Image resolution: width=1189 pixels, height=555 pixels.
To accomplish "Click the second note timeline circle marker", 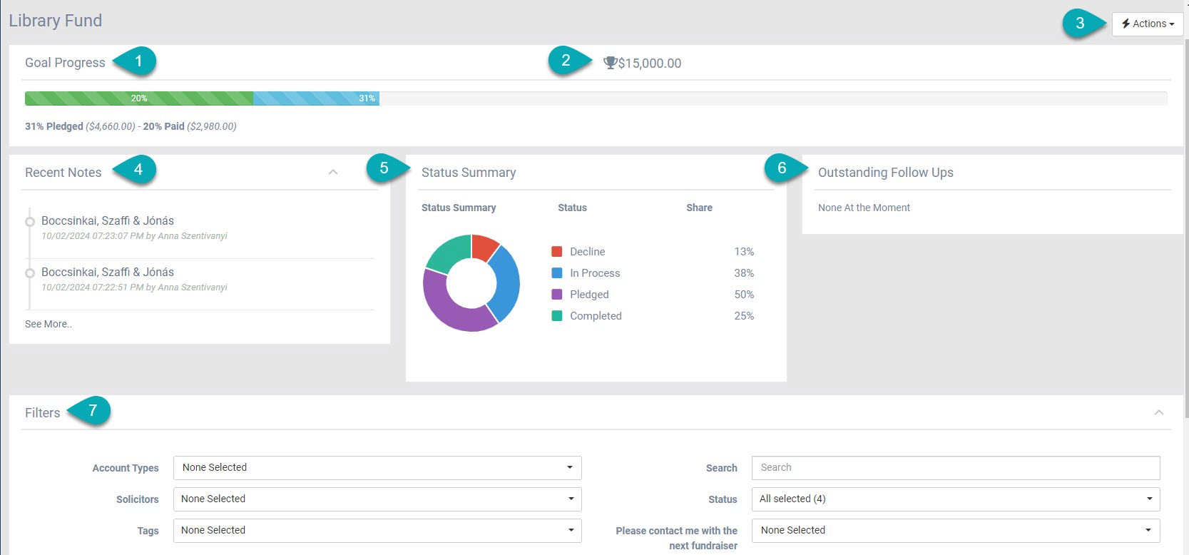I will pos(30,273).
